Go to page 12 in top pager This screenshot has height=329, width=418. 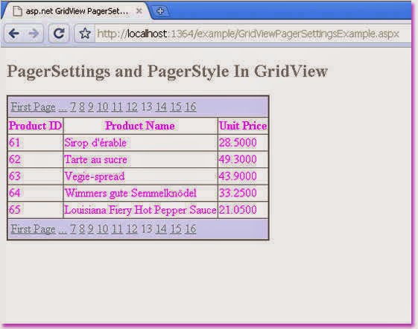pos(132,107)
